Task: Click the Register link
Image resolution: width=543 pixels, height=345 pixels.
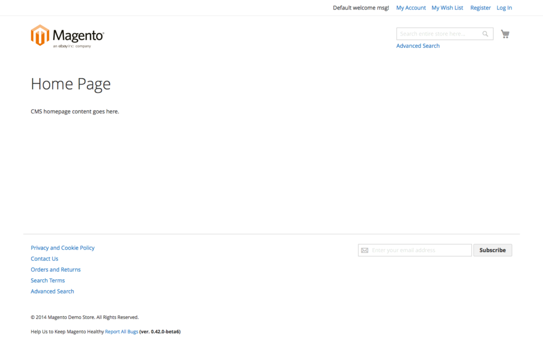Action: [x=480, y=7]
